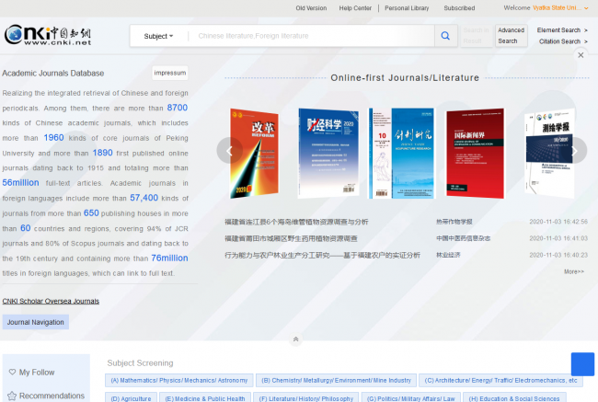Click Advanced Search button
The width and height of the screenshot is (598, 402).
point(511,36)
